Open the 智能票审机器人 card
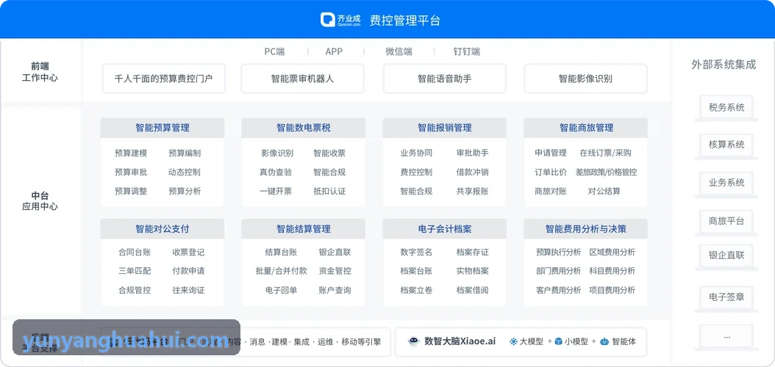This screenshot has width=775, height=367. click(302, 79)
